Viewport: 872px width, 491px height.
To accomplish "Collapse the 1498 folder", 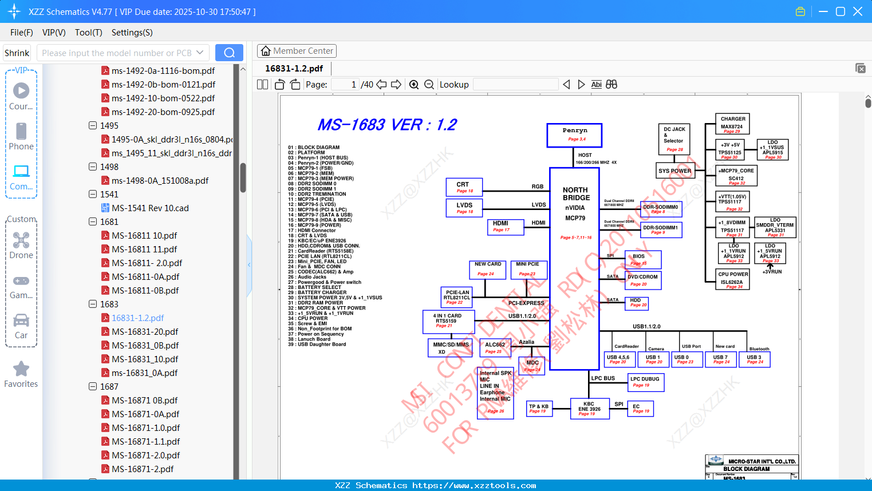I will 93,167.
